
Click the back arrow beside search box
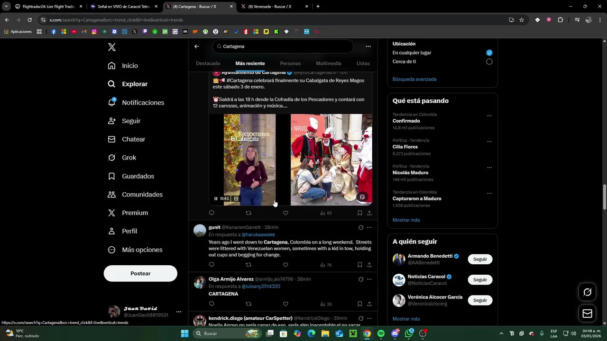197,46
